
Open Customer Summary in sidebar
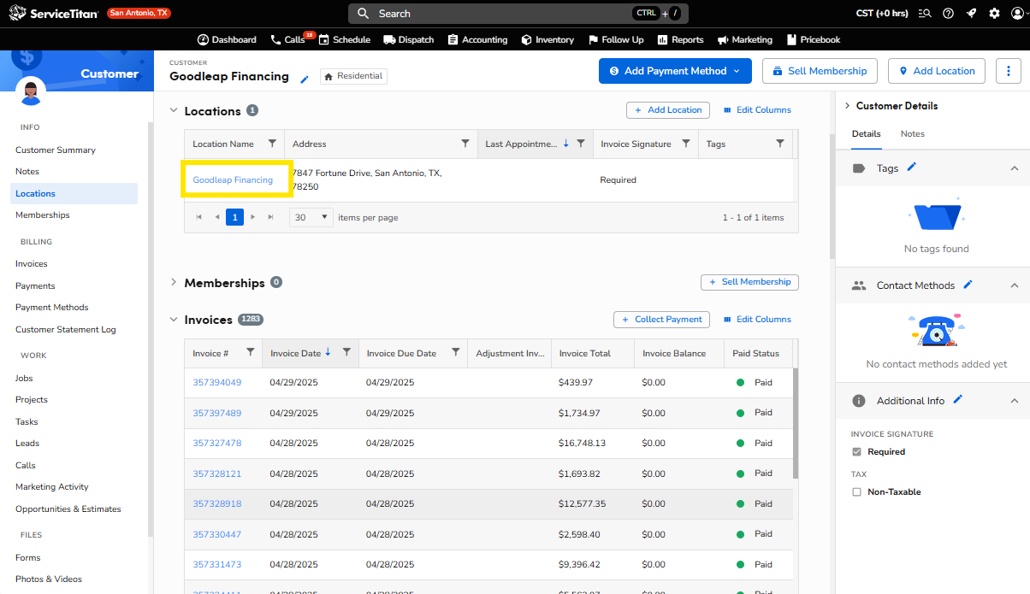[x=56, y=150]
